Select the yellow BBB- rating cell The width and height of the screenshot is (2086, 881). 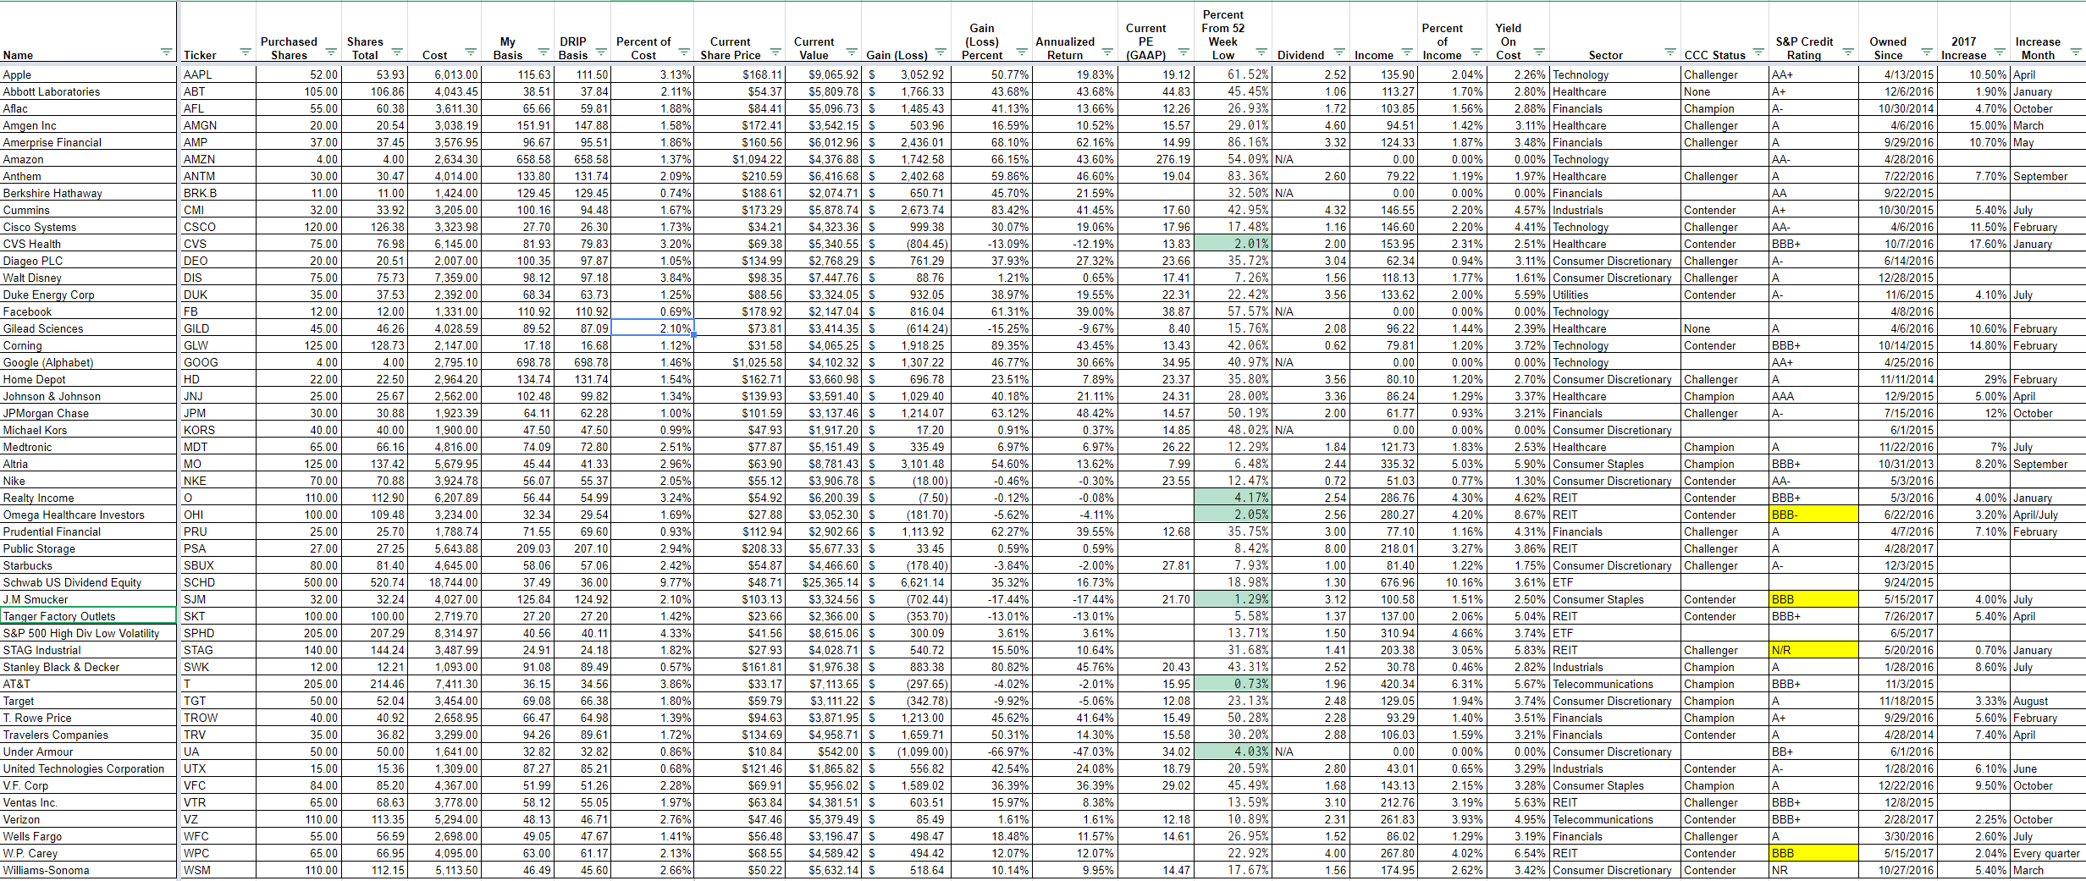(1813, 515)
